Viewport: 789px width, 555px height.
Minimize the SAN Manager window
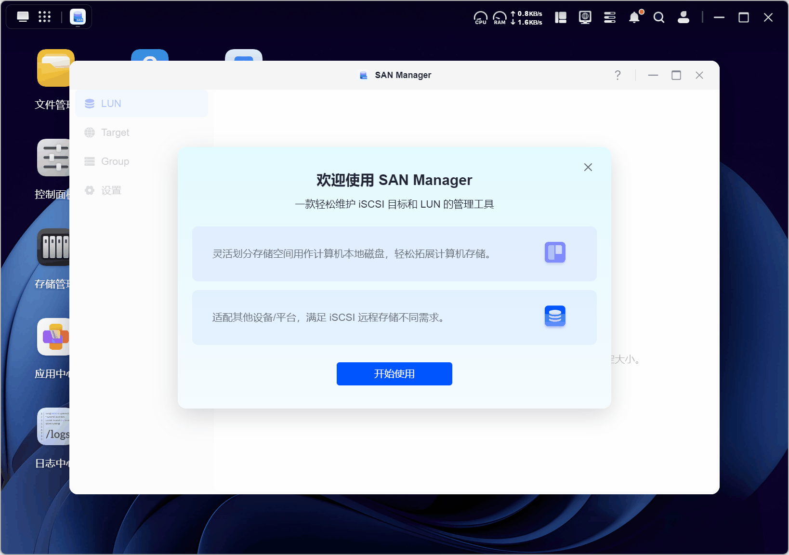tap(653, 75)
